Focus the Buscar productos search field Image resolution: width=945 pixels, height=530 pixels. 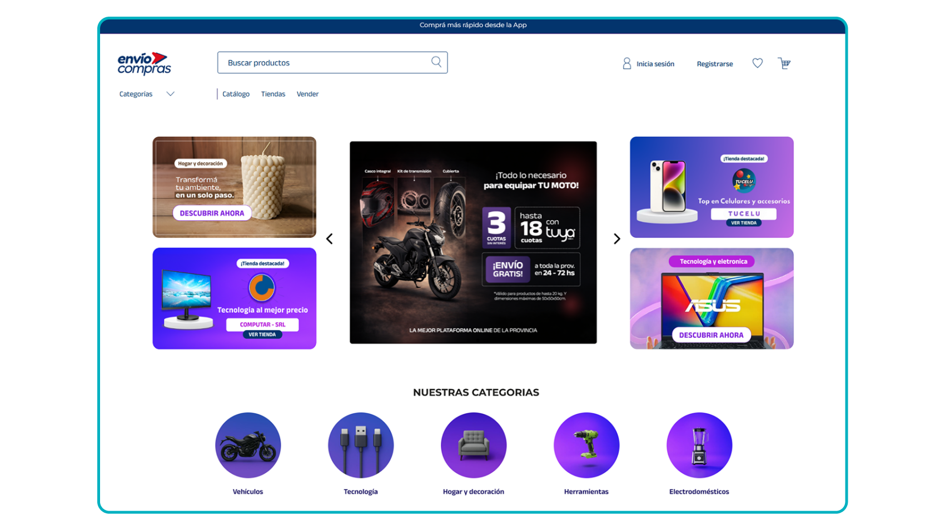point(332,63)
